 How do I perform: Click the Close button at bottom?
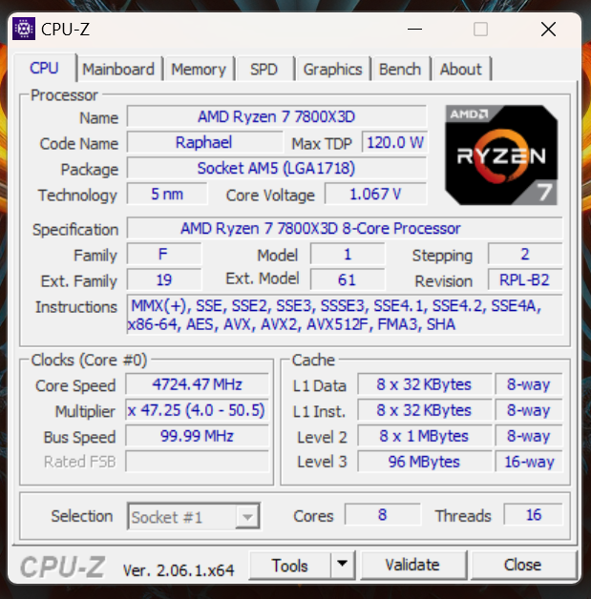523,565
